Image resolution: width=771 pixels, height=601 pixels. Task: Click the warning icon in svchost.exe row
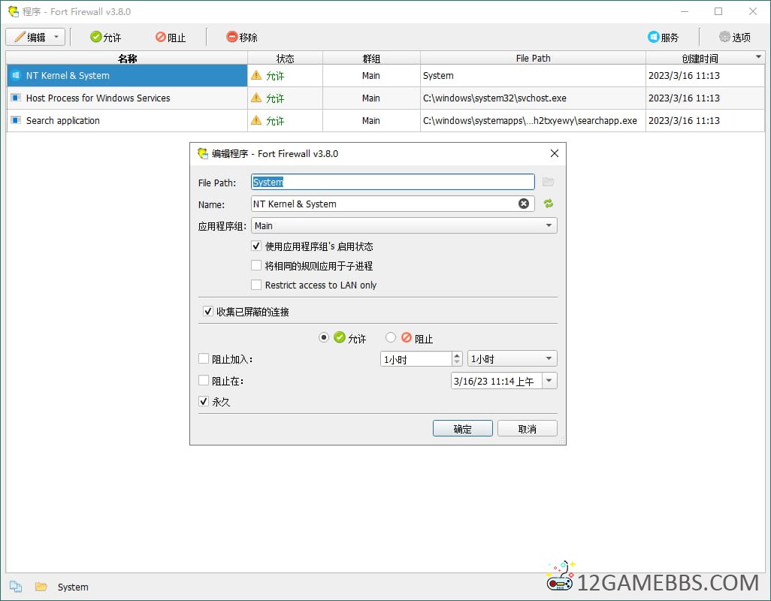point(256,98)
